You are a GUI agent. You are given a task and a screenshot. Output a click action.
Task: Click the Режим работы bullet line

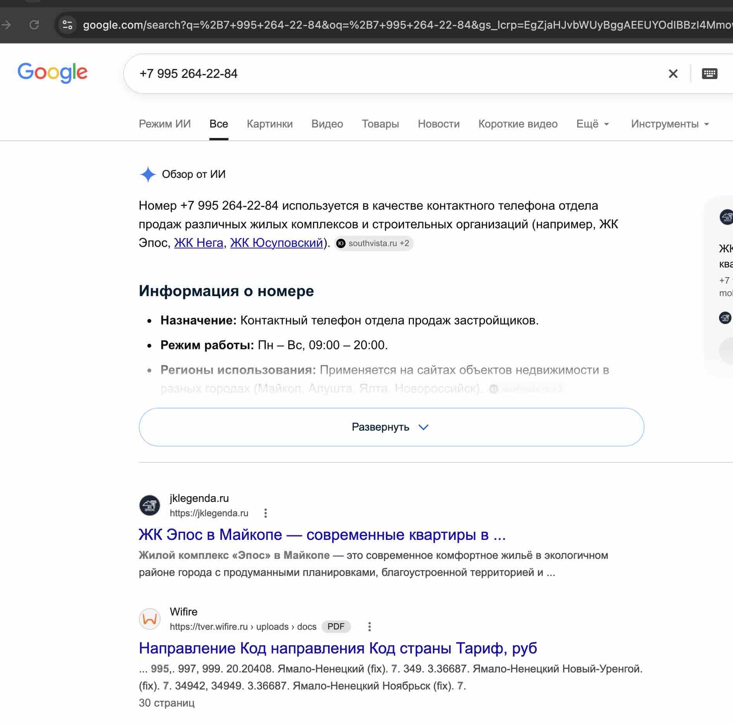coord(274,345)
